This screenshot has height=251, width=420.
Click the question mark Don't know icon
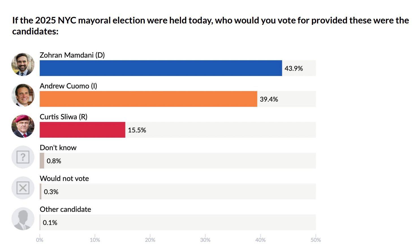point(23,157)
